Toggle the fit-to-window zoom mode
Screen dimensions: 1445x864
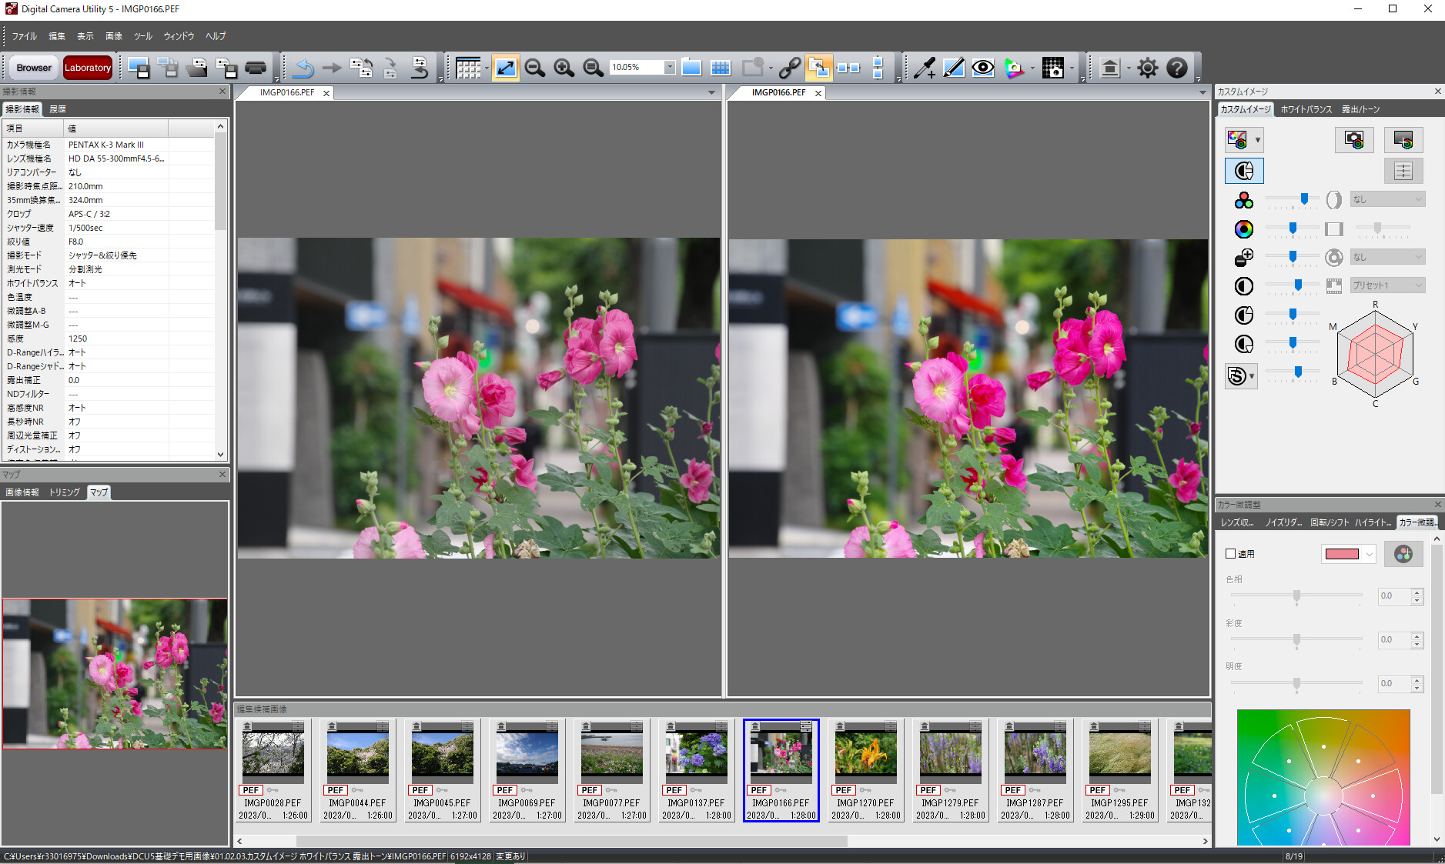(x=505, y=68)
